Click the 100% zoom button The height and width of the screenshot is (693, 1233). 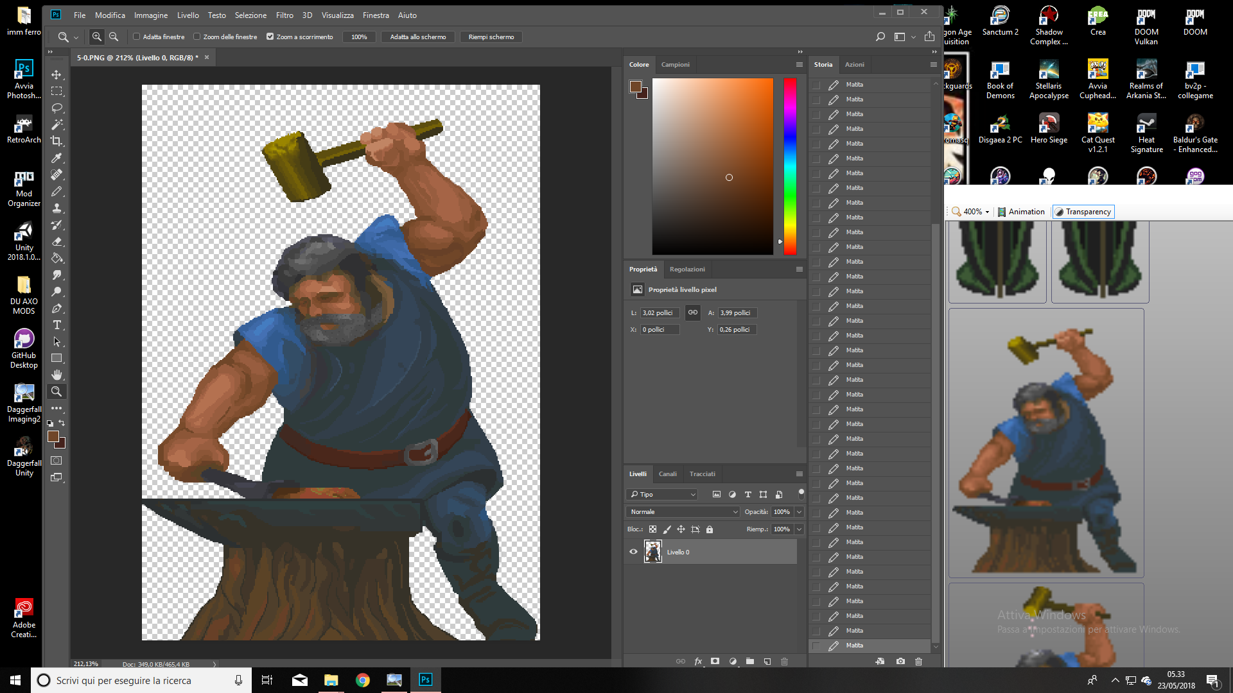[359, 37]
